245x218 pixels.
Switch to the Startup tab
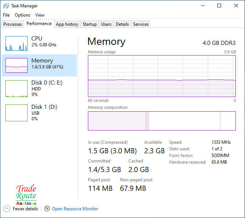click(x=90, y=24)
